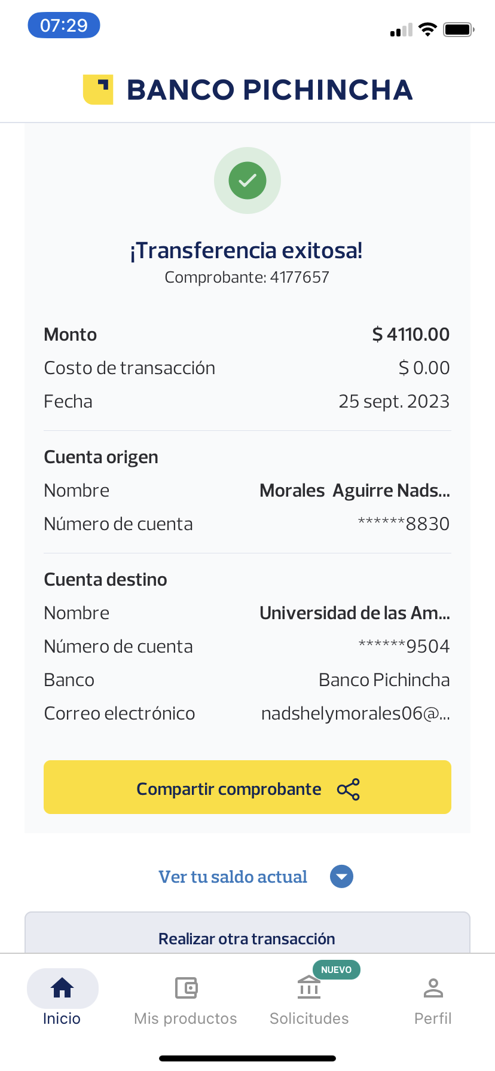This screenshot has height=1071, width=495.
Task: Switch to the Perfil tab
Action: click(433, 1018)
